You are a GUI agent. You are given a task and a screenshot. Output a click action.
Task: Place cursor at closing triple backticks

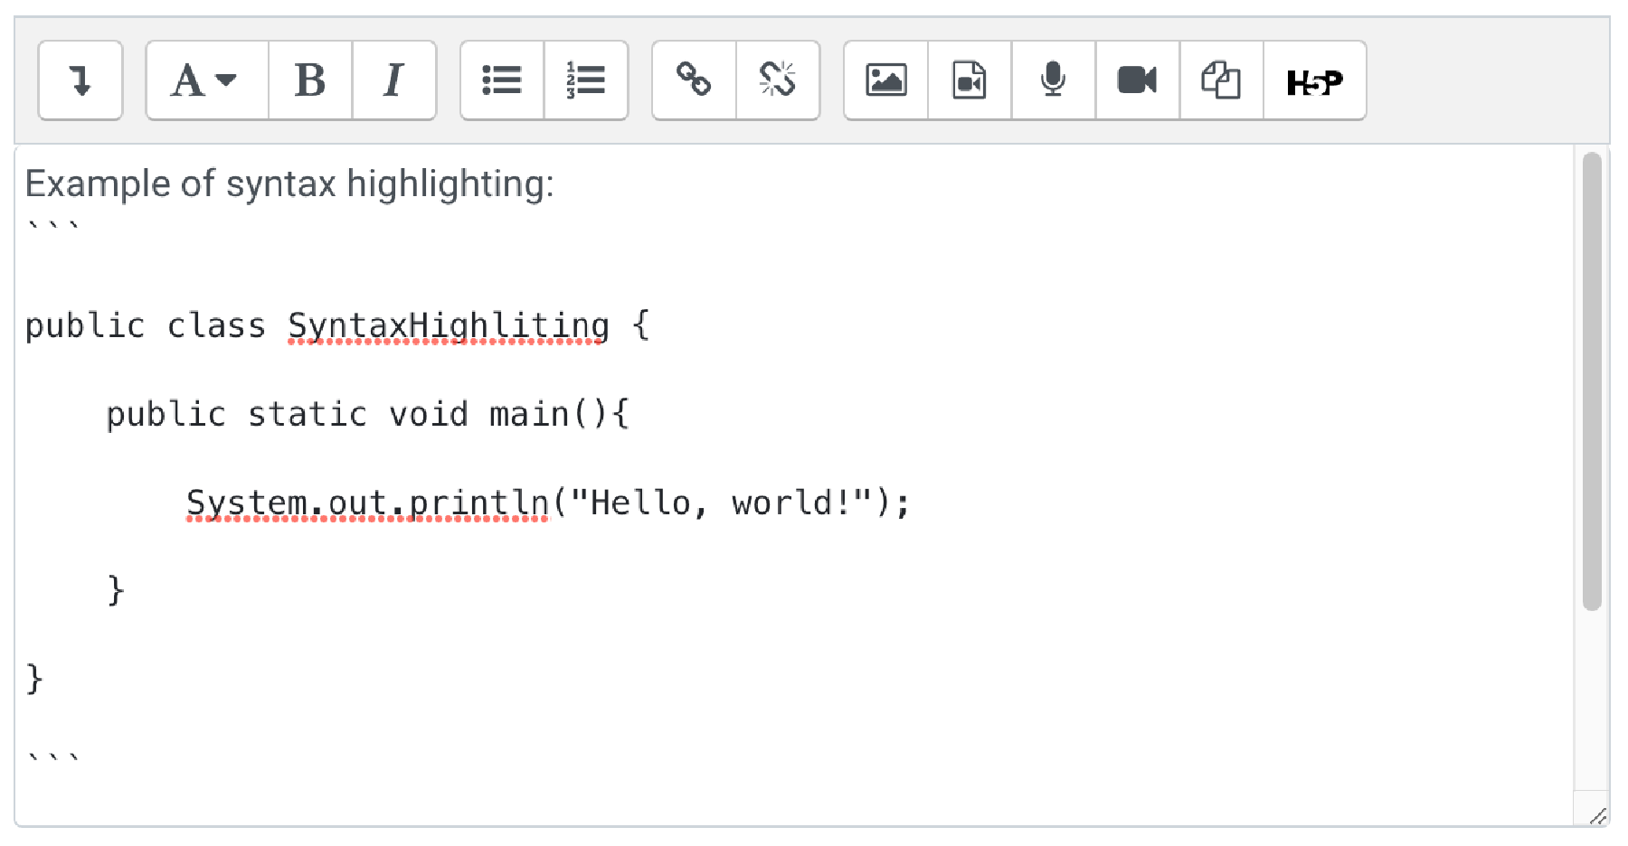point(53,757)
